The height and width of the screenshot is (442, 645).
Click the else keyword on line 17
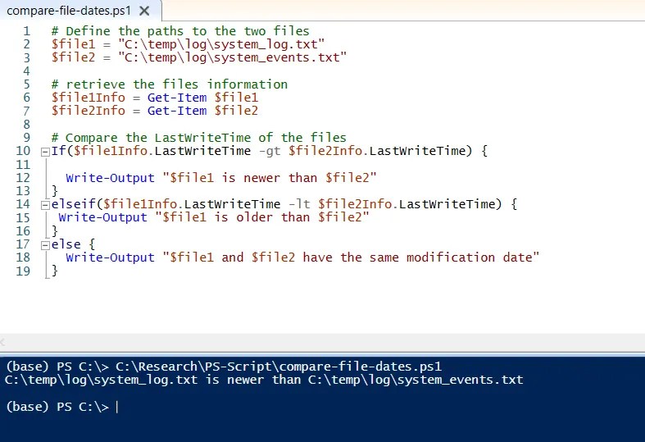pos(66,244)
